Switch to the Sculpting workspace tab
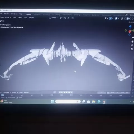 click(46, 15)
